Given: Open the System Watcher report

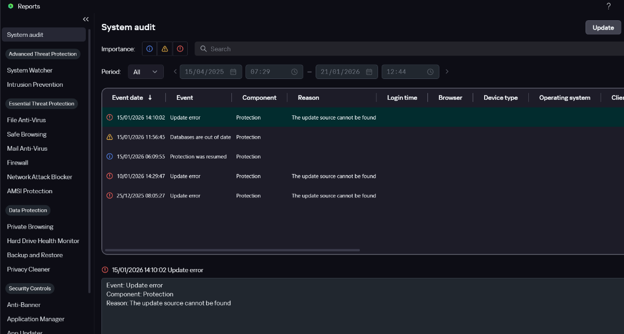Looking at the screenshot, I should 30,71.
